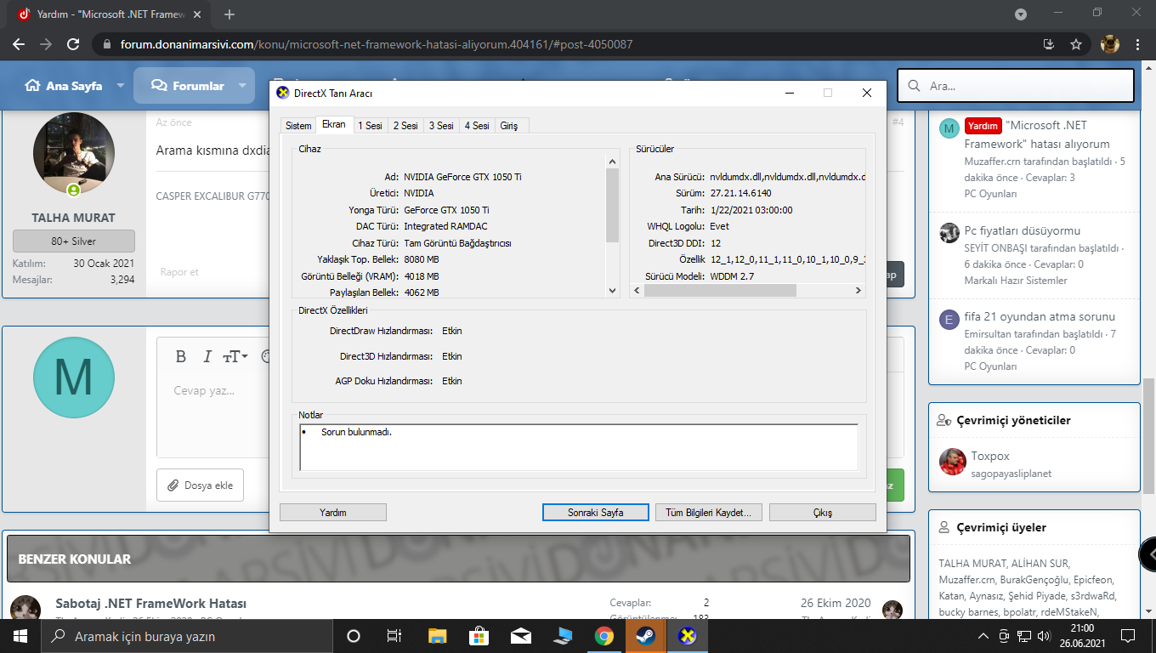Viewport: 1156px width, 653px height.
Task: Click the Sonraki Sayfa button
Action: [x=596, y=513]
